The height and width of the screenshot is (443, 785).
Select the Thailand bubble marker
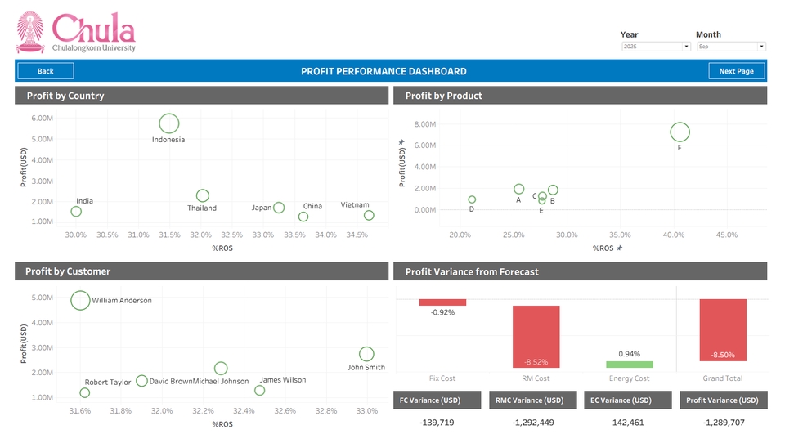(203, 195)
